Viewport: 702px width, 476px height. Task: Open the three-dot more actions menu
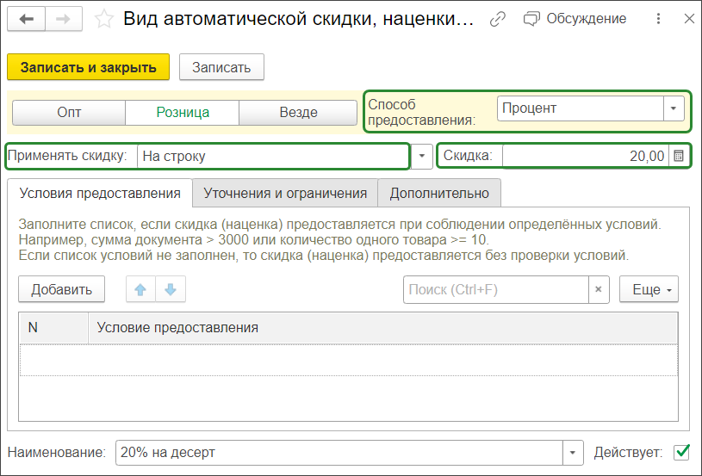pyautogui.click(x=658, y=19)
